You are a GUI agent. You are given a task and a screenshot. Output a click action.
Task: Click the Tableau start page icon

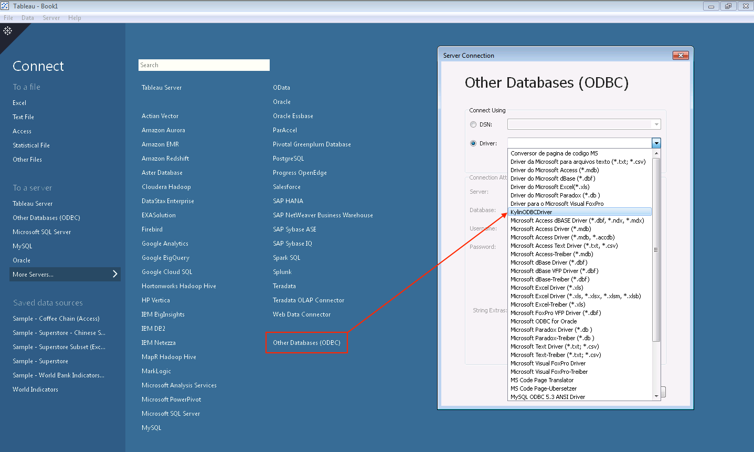point(7,31)
